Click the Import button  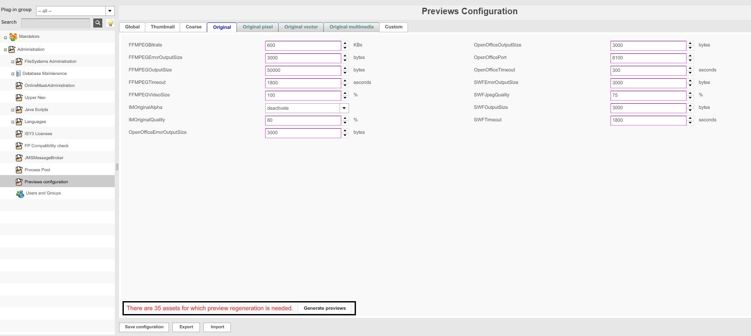217,327
